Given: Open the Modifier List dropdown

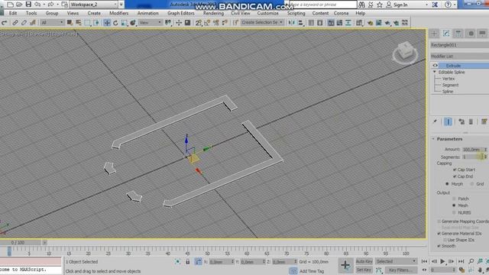Looking at the screenshot, I should [460, 56].
